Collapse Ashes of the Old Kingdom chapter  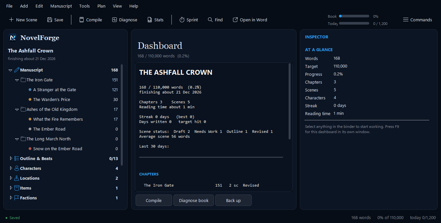pyautogui.click(x=17, y=110)
